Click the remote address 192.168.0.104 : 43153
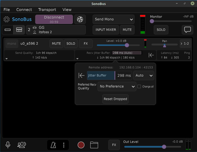Viewport: 197px width, 152px height. (136, 67)
